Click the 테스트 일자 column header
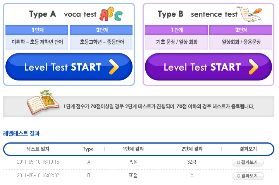The image size is (279, 185). pyautogui.click(x=38, y=149)
